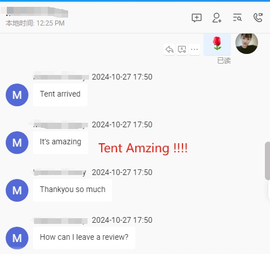Click the M avatar beside the review question
This screenshot has height=254, width=270.
(x=17, y=238)
